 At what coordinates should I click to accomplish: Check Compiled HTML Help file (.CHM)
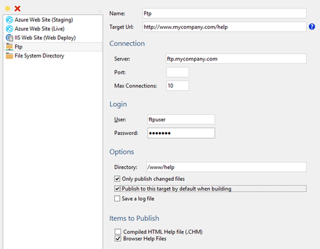pos(118,232)
